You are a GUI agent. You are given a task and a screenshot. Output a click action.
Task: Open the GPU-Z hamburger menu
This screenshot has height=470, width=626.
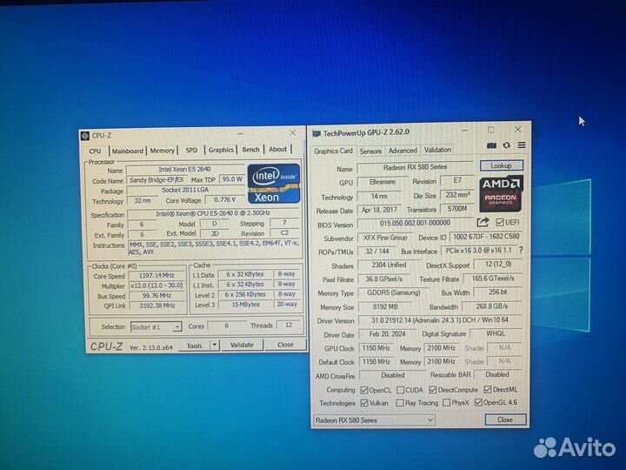522,144
